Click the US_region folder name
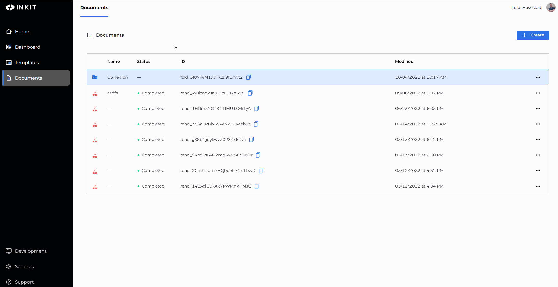 point(117,77)
